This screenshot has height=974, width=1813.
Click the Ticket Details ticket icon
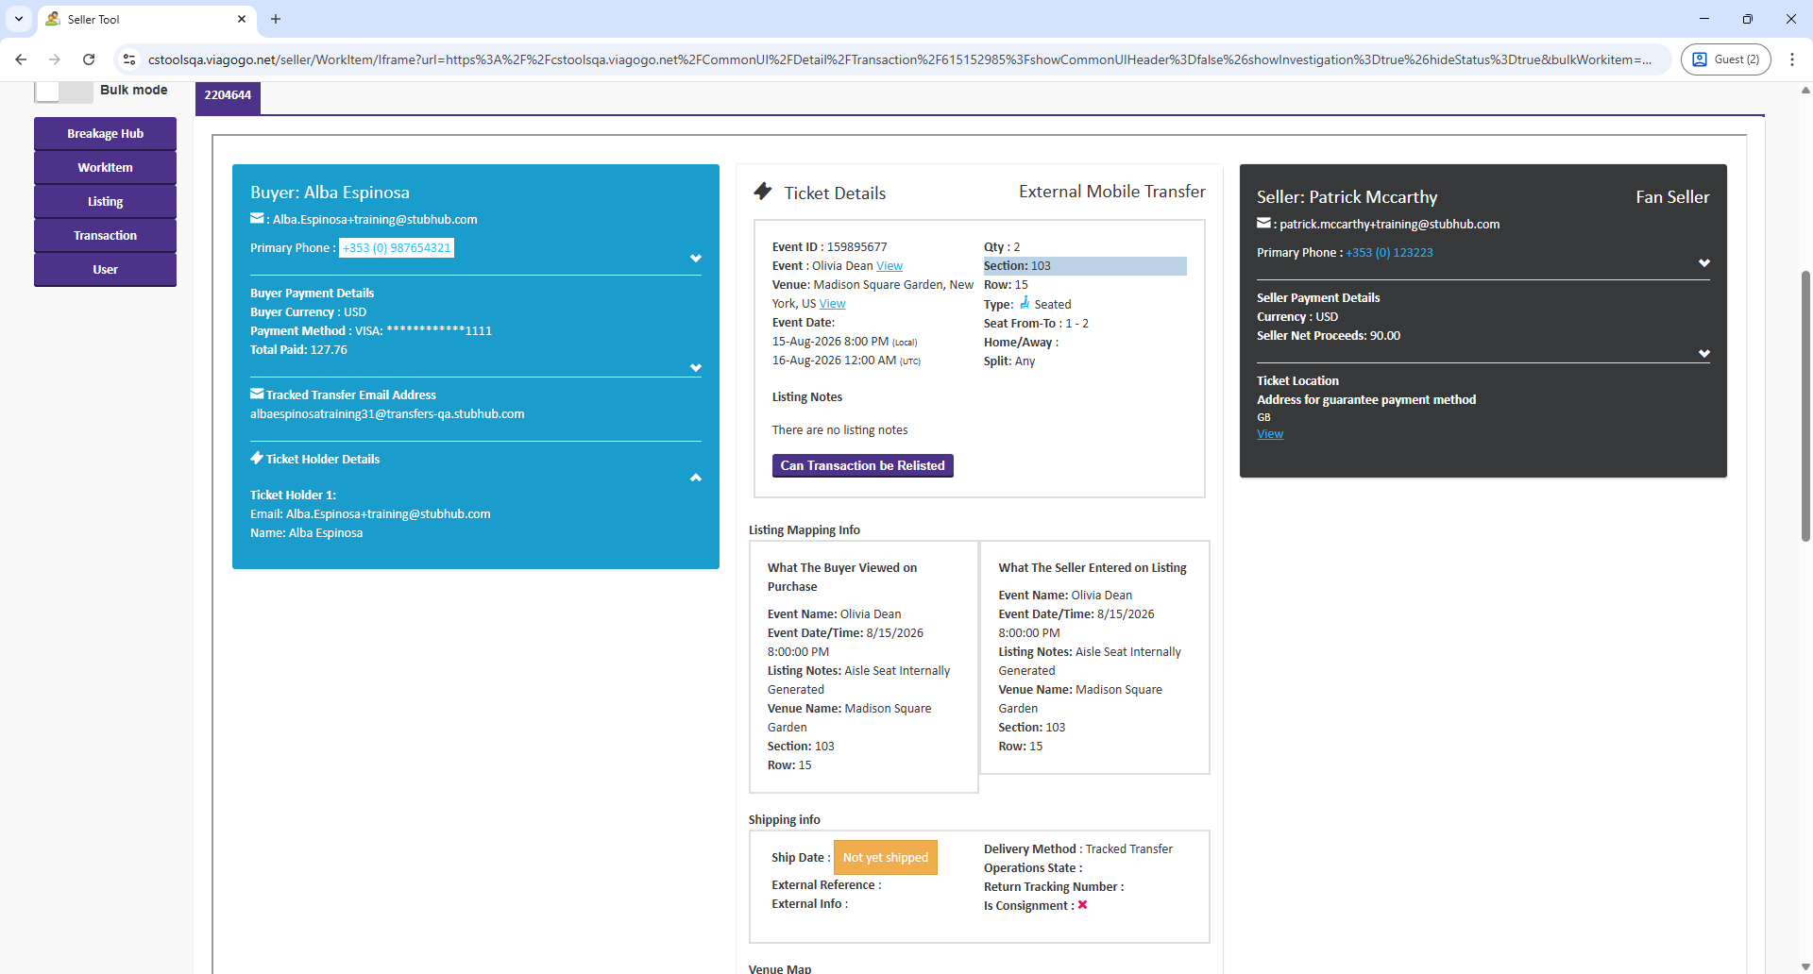click(763, 192)
